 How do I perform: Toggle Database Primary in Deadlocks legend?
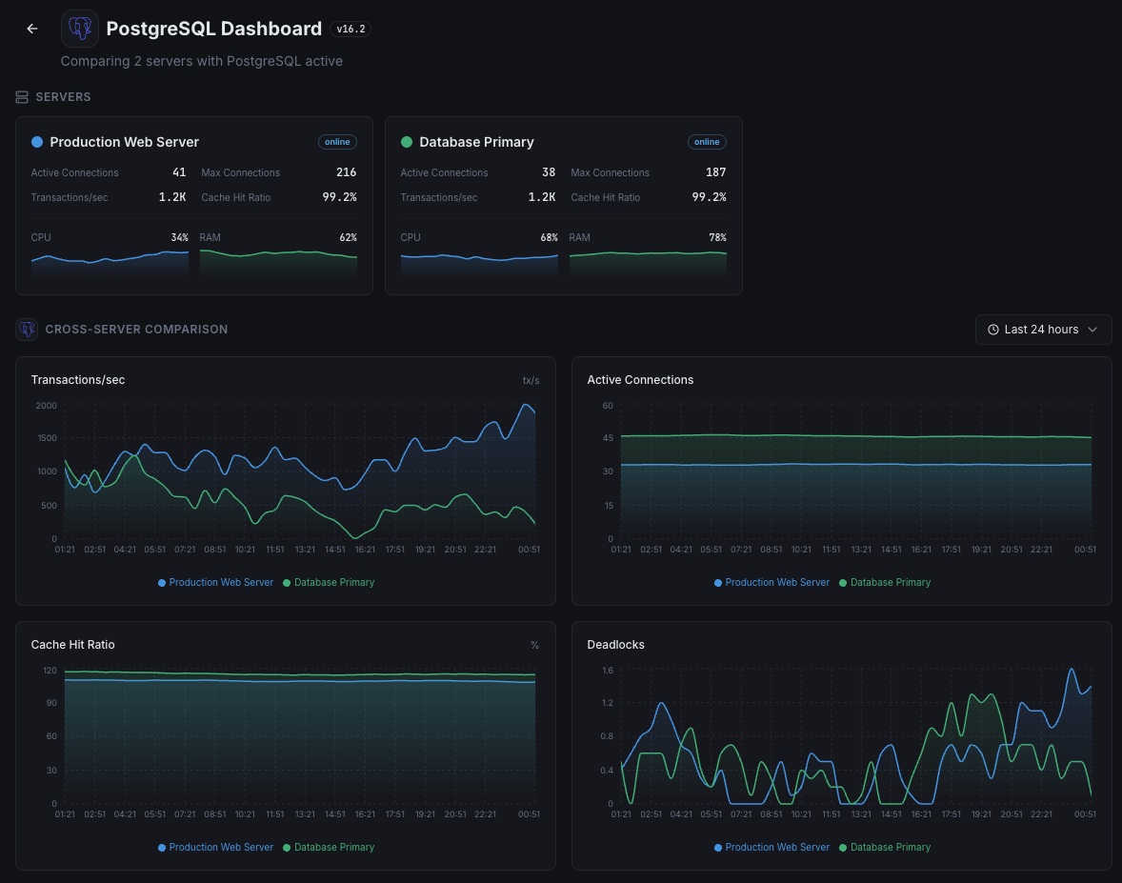click(885, 847)
